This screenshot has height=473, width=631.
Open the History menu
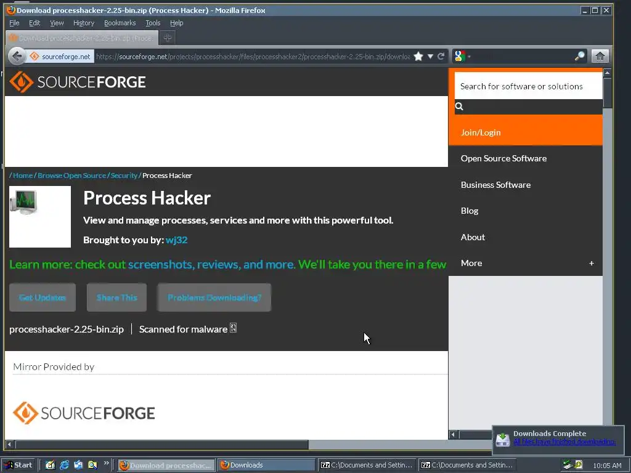coord(84,23)
